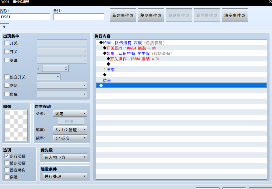272x189 pixels.
Task: Check the 固定朝向 option
Action: [7, 170]
